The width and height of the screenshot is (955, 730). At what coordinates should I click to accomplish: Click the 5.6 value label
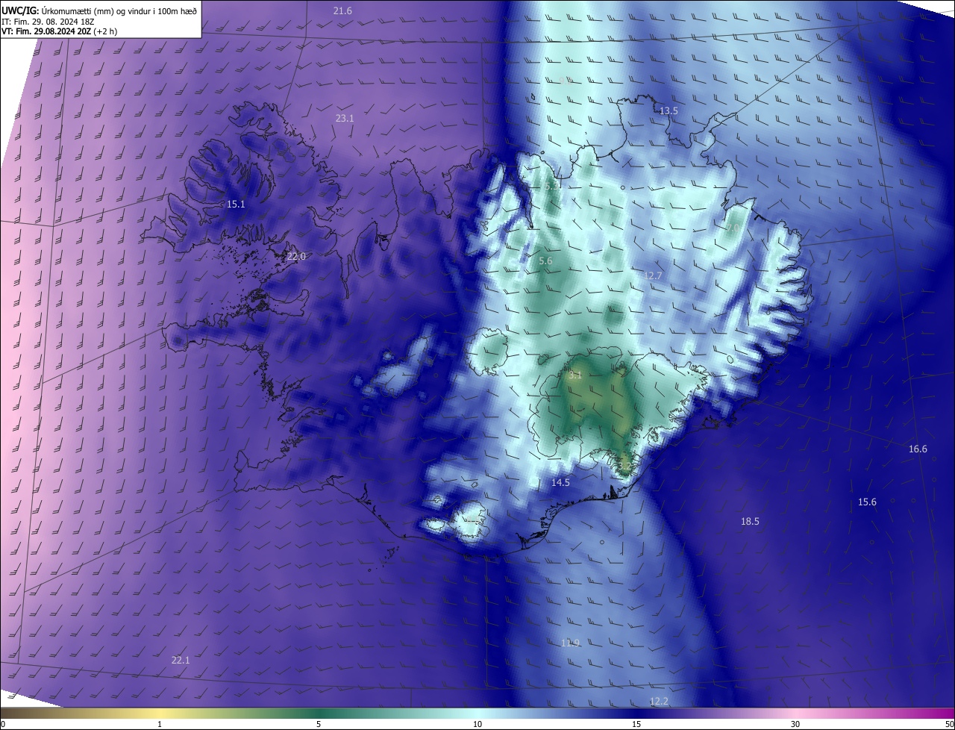545,261
